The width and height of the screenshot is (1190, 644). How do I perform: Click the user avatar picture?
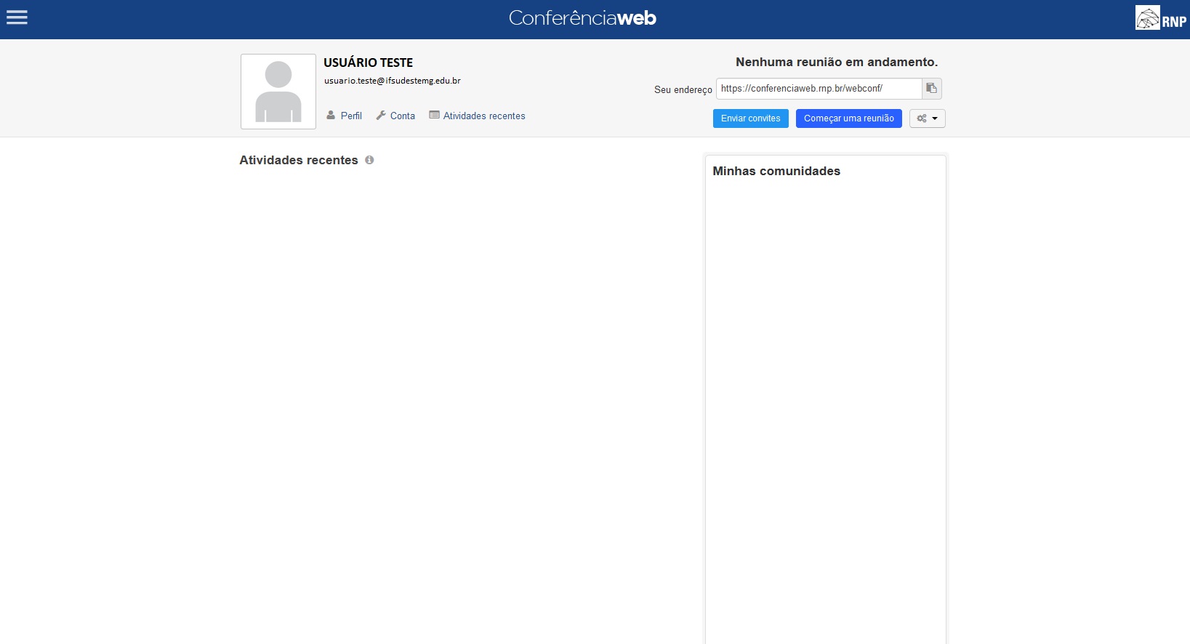click(x=278, y=92)
